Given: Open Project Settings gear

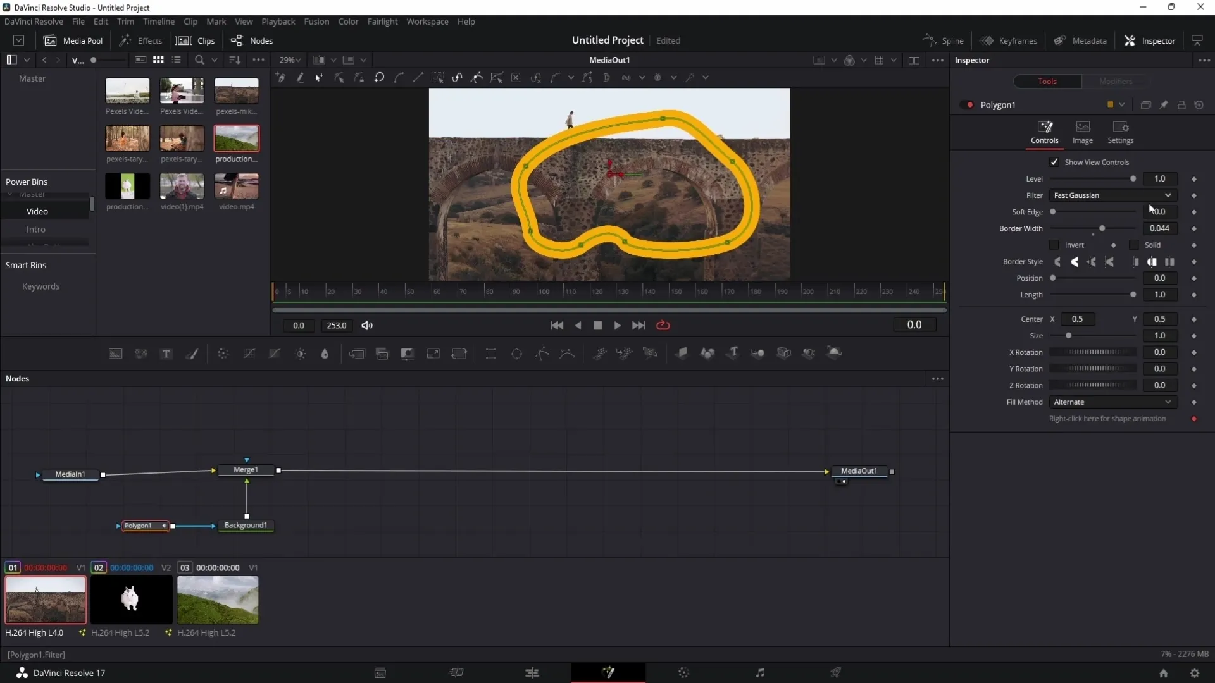Looking at the screenshot, I should [1195, 673].
